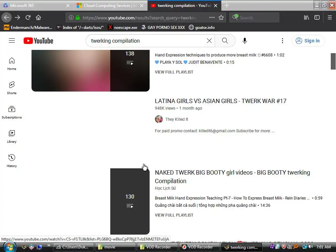This screenshot has height=252, width=336.
Task: Open Quăng chài bắt cá suối video
Action: pyautogui.click(x=212, y=205)
